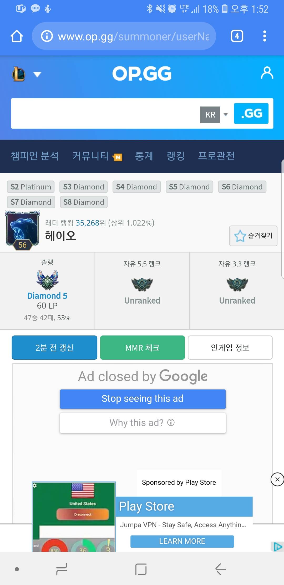
Task: Open the user account profile icon
Action: (x=267, y=73)
